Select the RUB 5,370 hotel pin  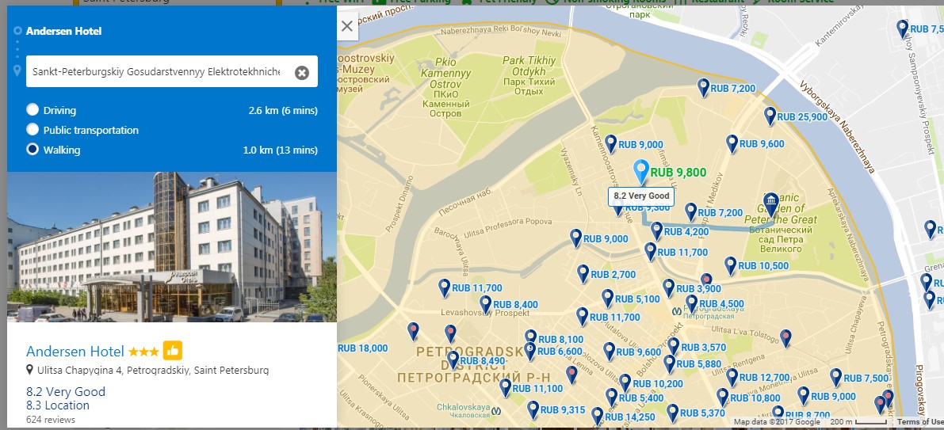pos(672,413)
